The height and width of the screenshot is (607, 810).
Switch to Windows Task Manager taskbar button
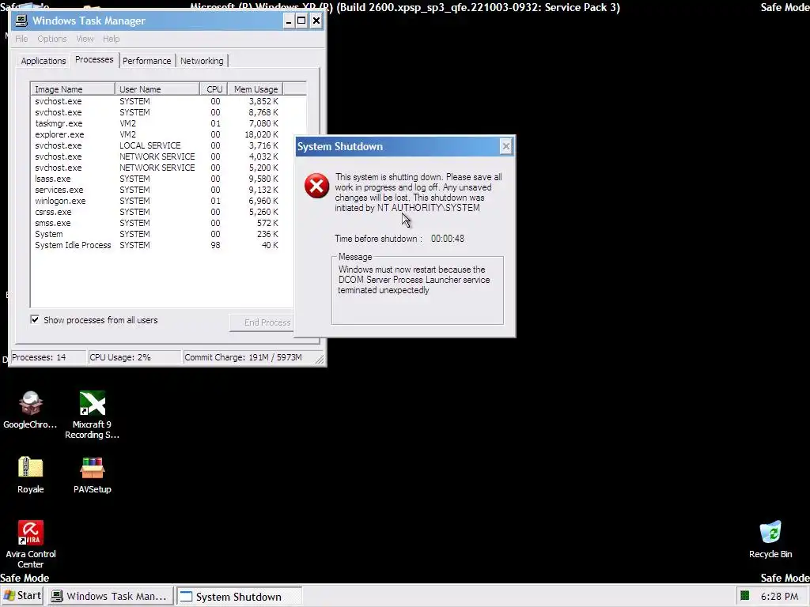coord(109,596)
